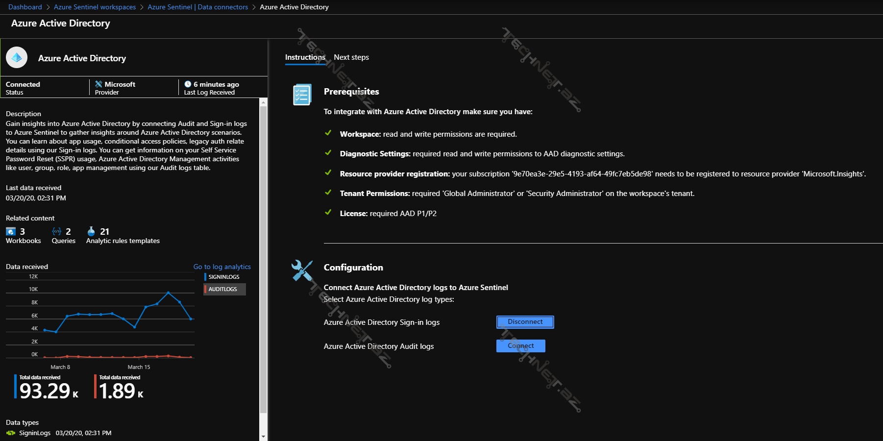The image size is (883, 441).
Task: Switch to the Next steps tab
Action: tap(351, 57)
